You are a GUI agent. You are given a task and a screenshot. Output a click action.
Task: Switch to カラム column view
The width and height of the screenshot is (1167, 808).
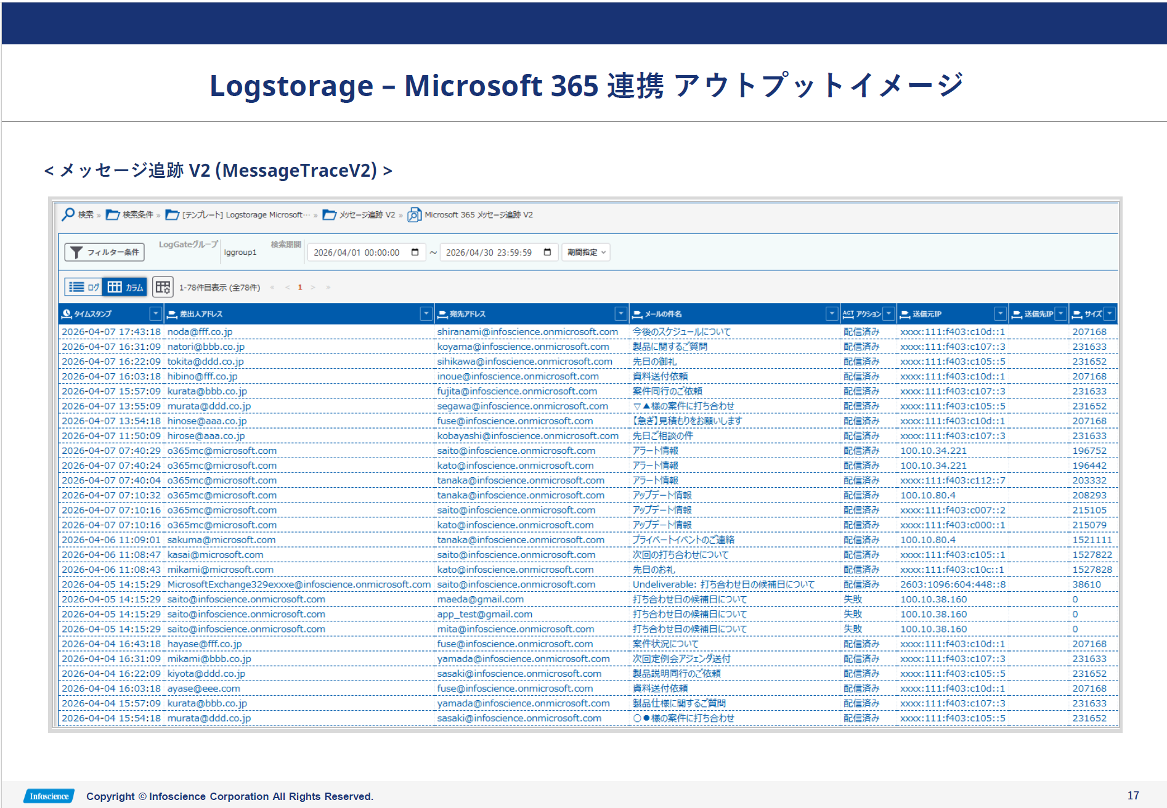pos(125,287)
